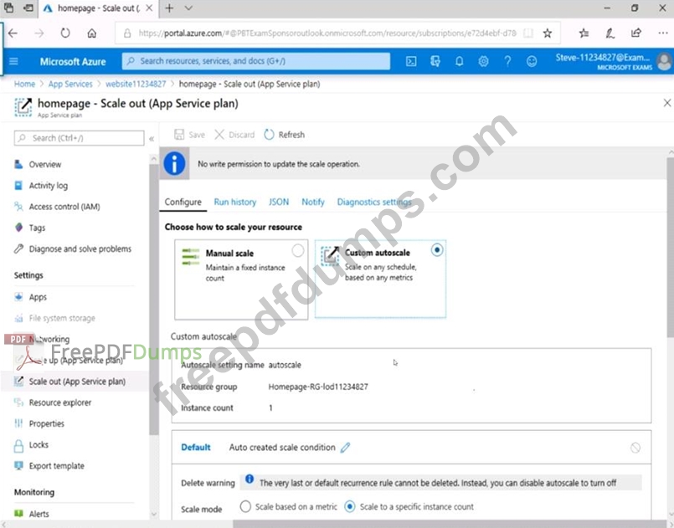Select Scale to a specific instance count

pos(350,507)
